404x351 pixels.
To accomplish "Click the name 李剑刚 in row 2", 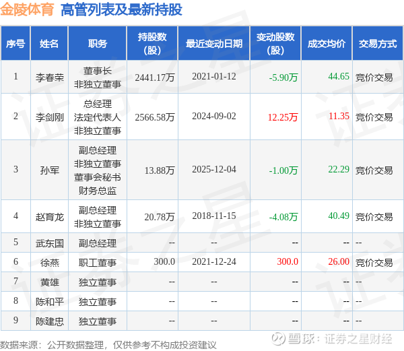I will 49,117.
